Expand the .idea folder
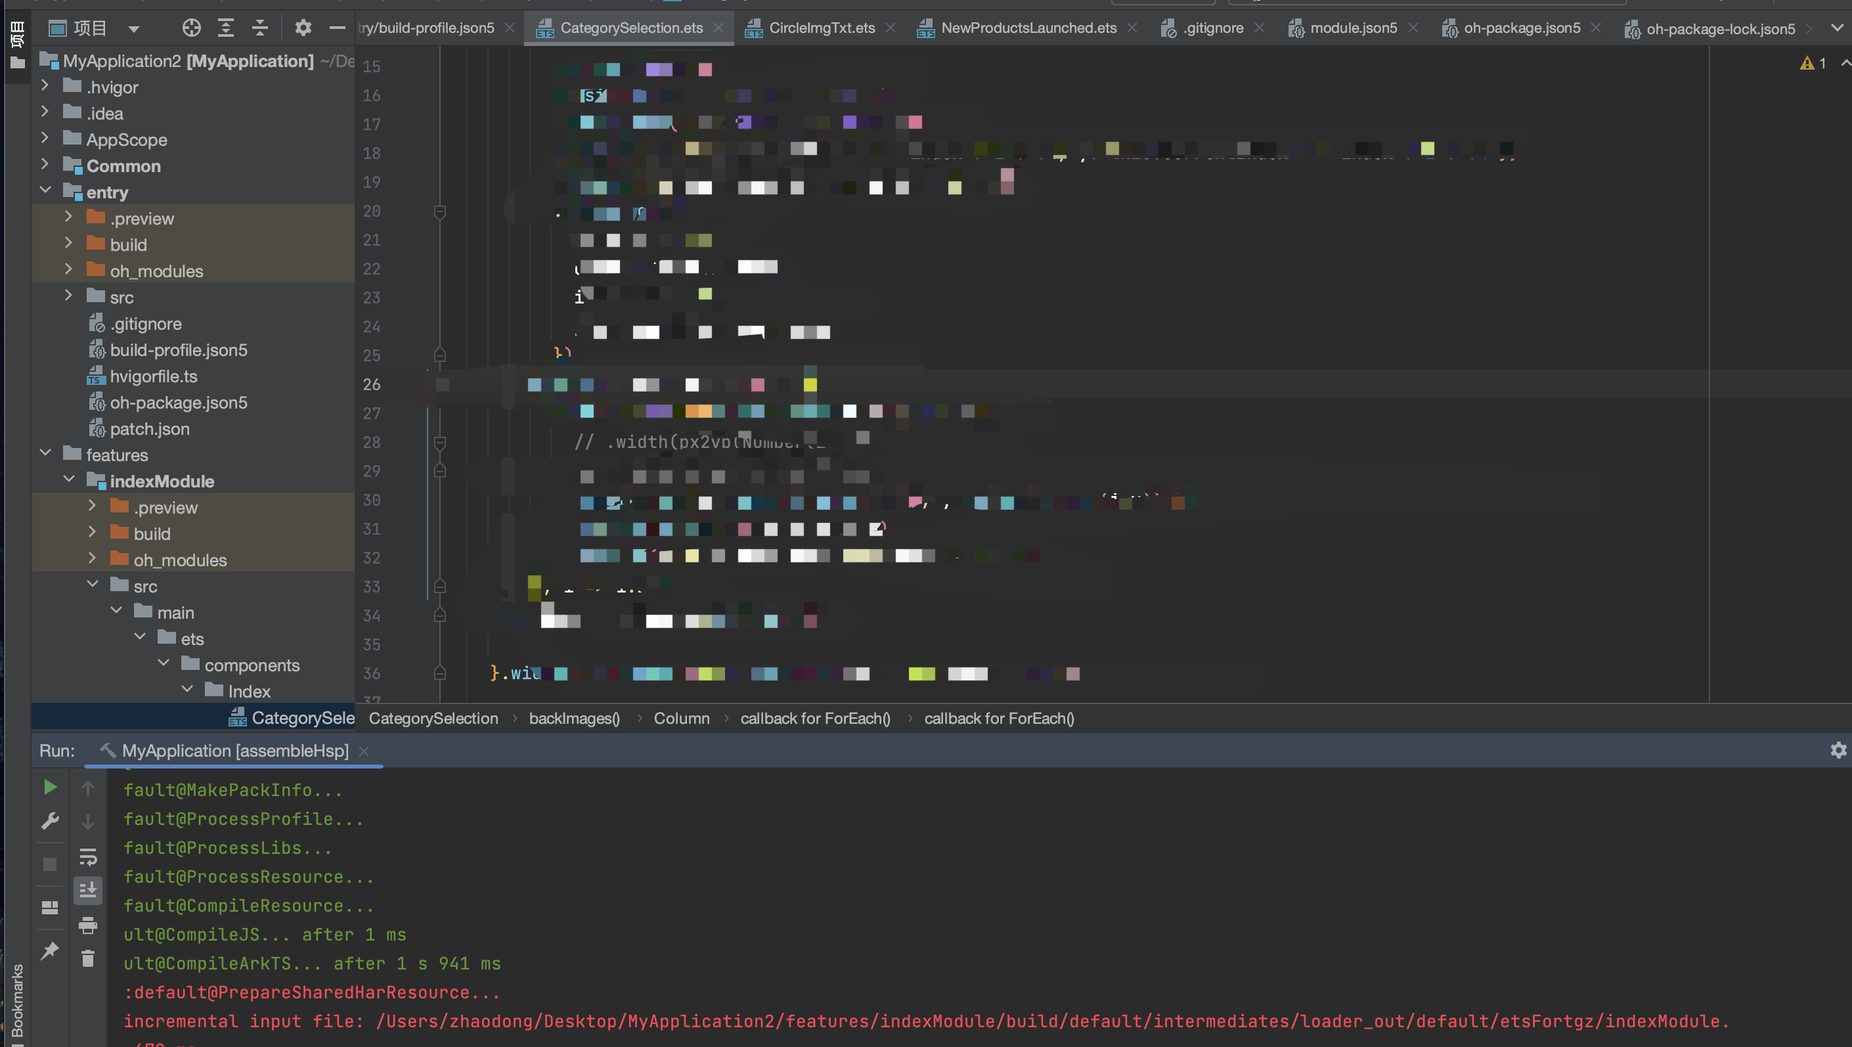The width and height of the screenshot is (1852, 1047). 45,112
